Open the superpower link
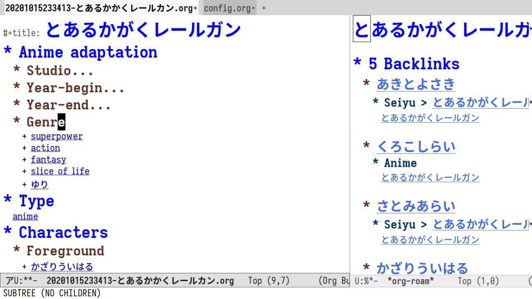532x299 pixels. point(57,136)
